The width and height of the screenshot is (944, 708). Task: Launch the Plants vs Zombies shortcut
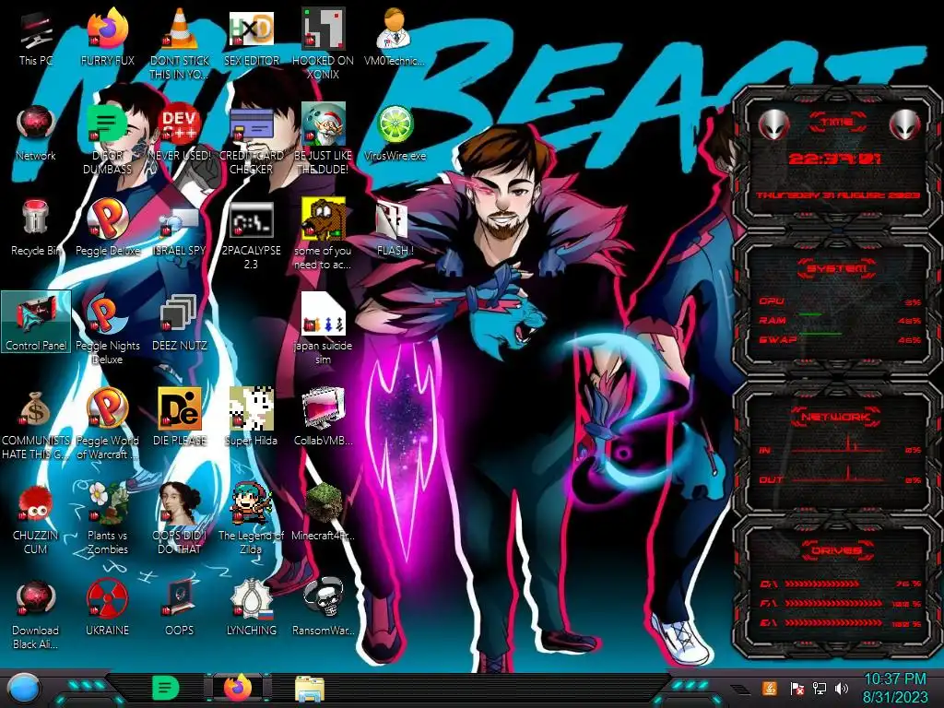[x=108, y=518]
